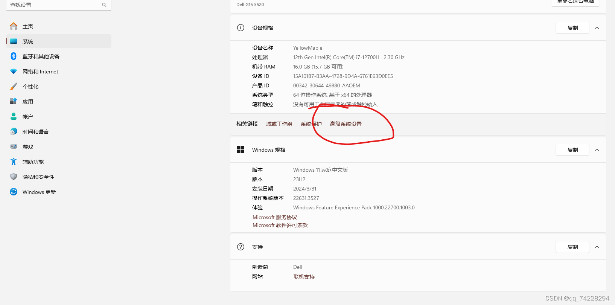
Task: Open 辅助功能 settings page
Action: point(59,162)
